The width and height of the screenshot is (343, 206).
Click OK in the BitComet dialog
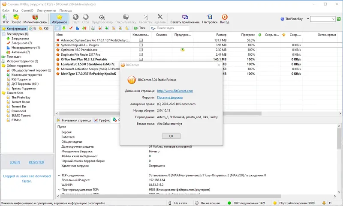point(171,136)
